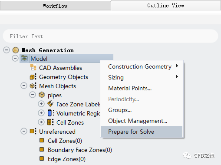Click the Face Zone Labels tag icon
This screenshot has height=165, width=221.
coord(50,104)
